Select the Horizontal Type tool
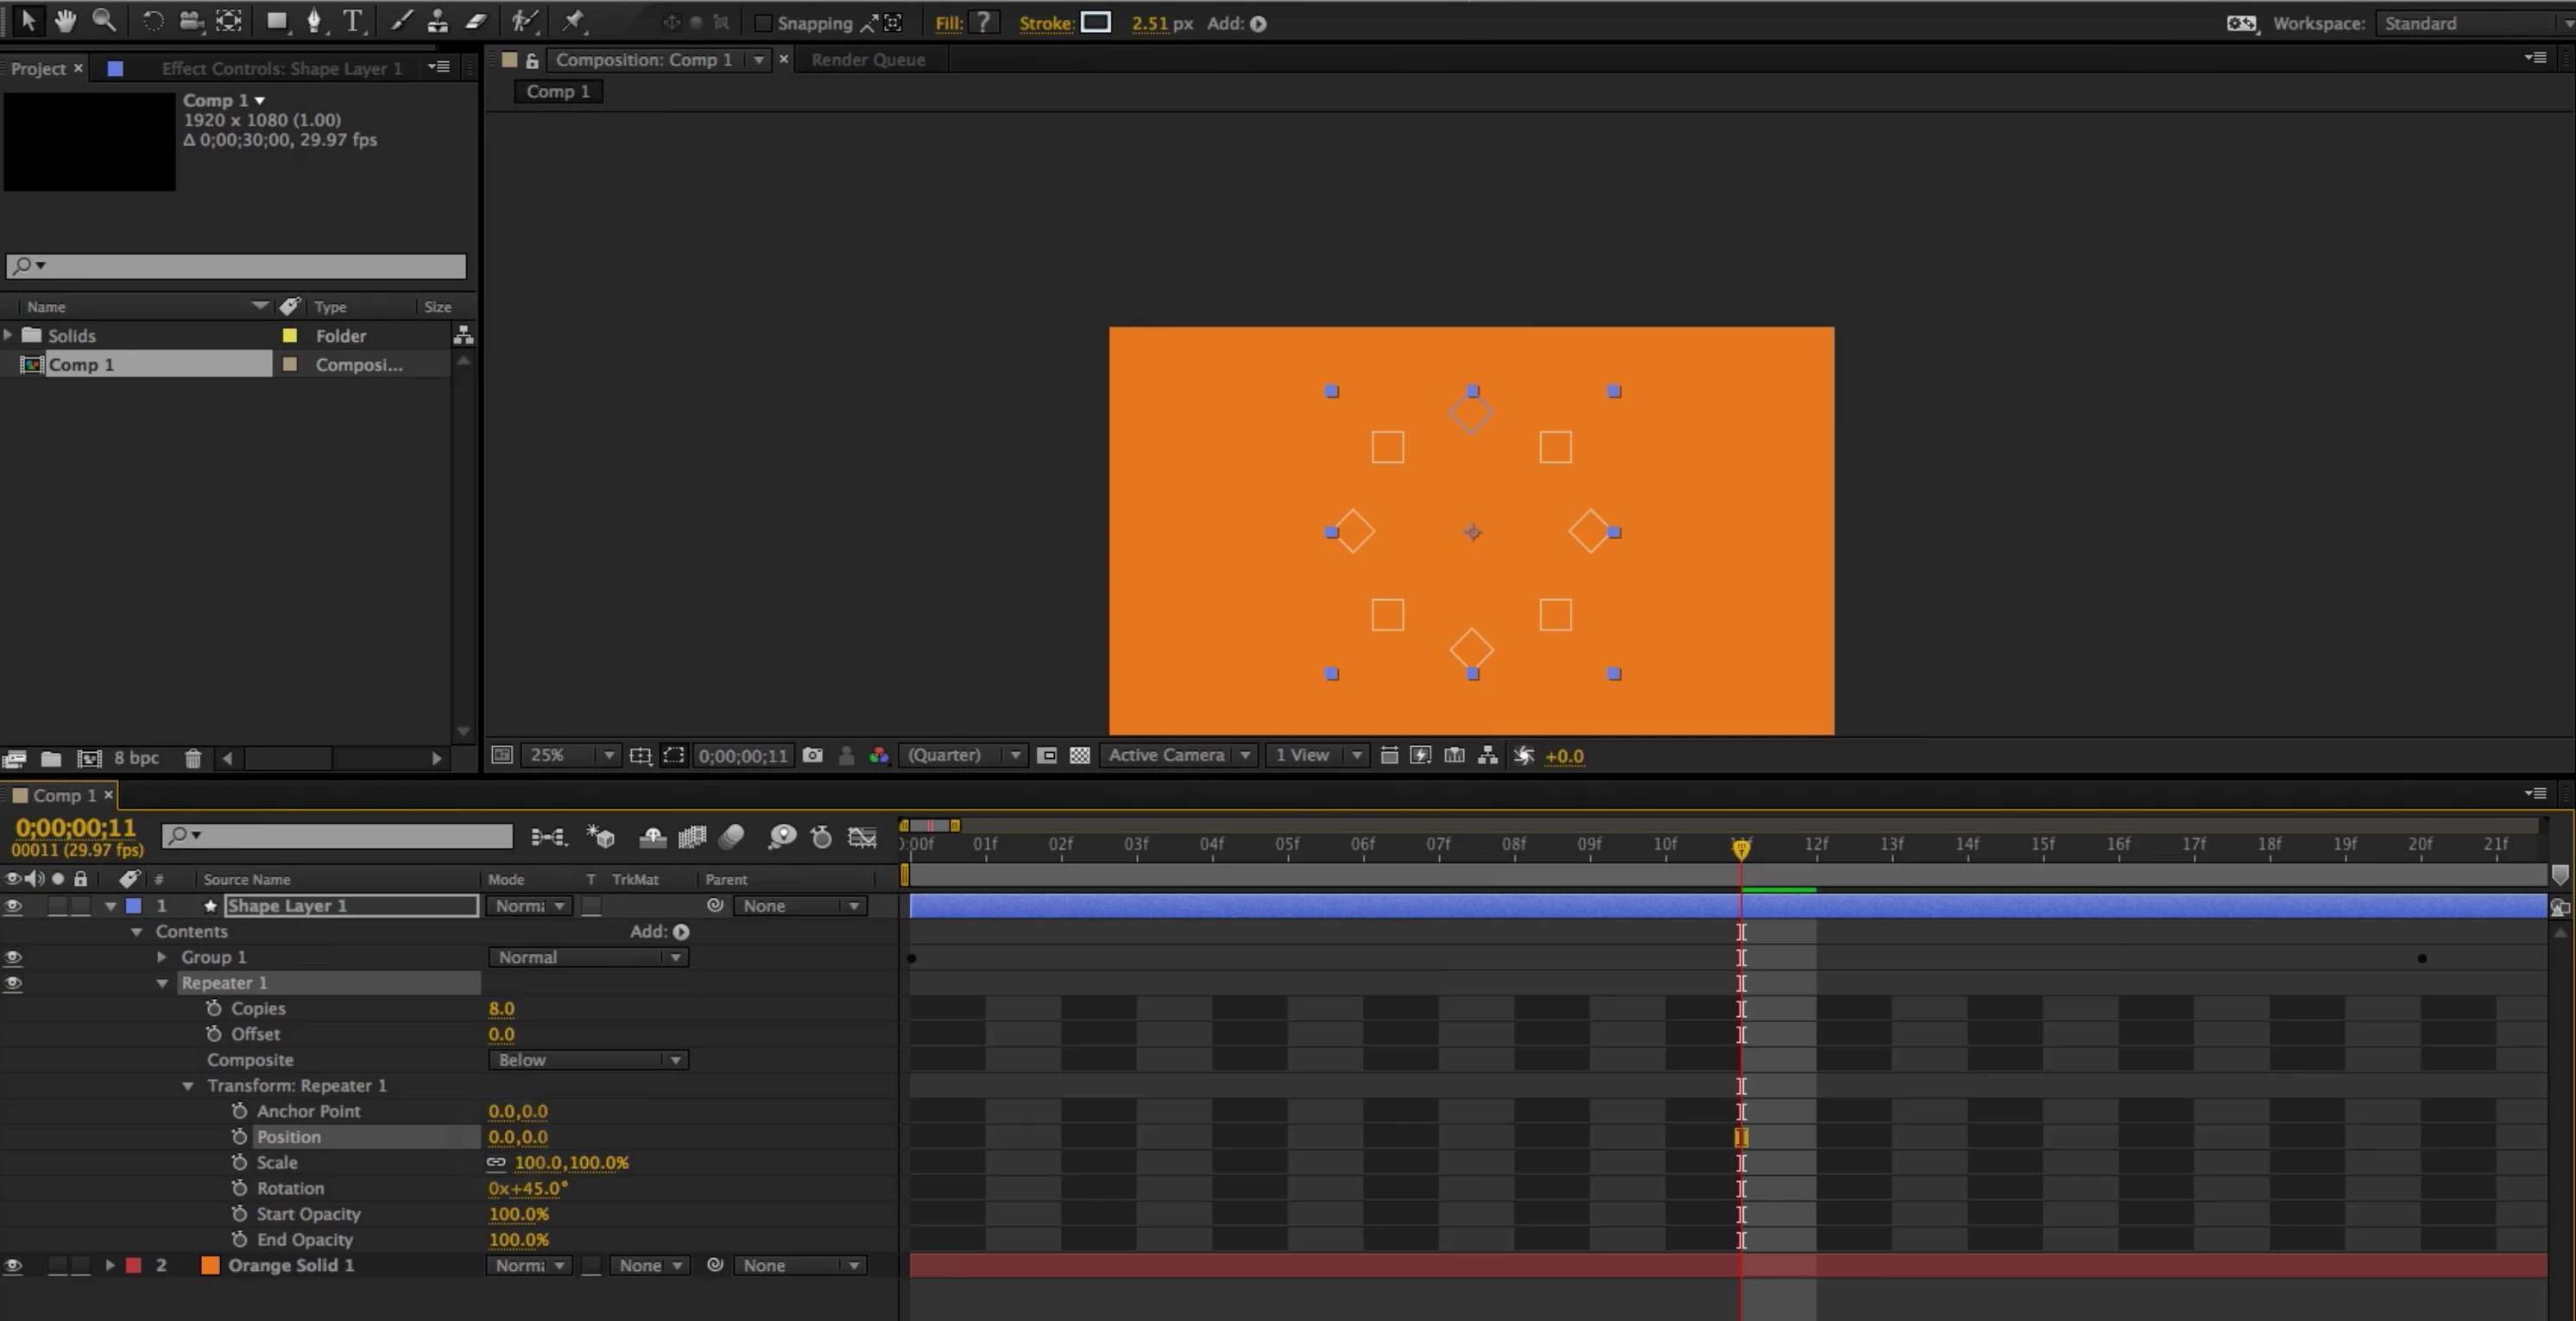Image resolution: width=2576 pixels, height=1321 pixels. pyautogui.click(x=352, y=21)
